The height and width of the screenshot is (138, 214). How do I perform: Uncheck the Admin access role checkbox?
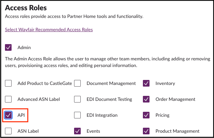tap(9, 48)
